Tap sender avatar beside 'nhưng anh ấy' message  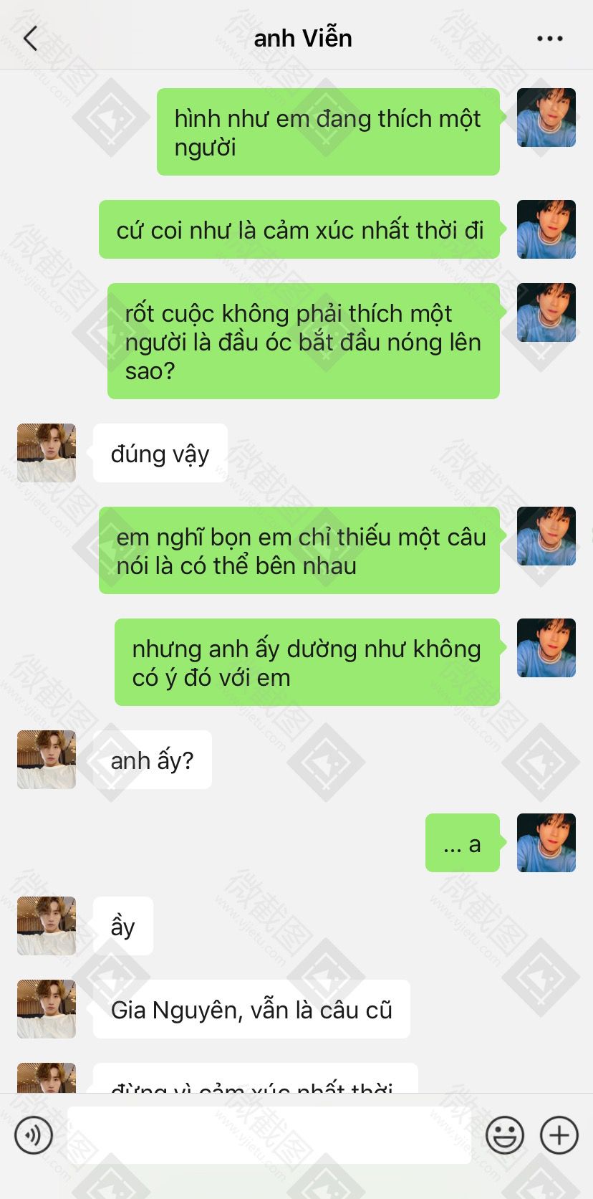pos(546,648)
